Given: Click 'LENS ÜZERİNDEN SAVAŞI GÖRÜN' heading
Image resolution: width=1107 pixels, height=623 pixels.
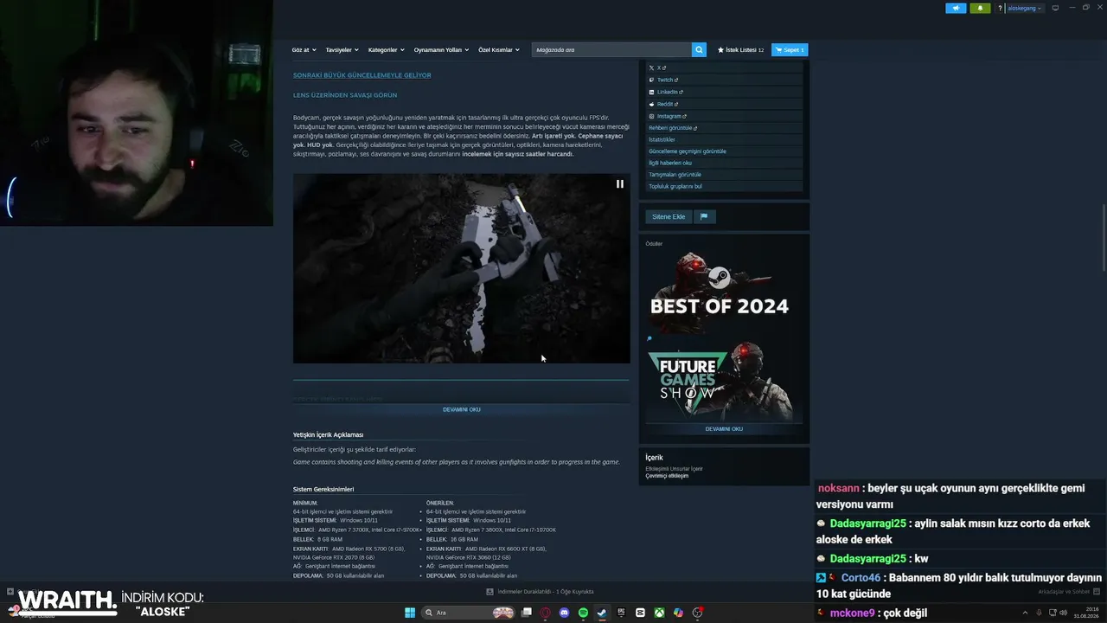Looking at the screenshot, I should [x=345, y=95].
